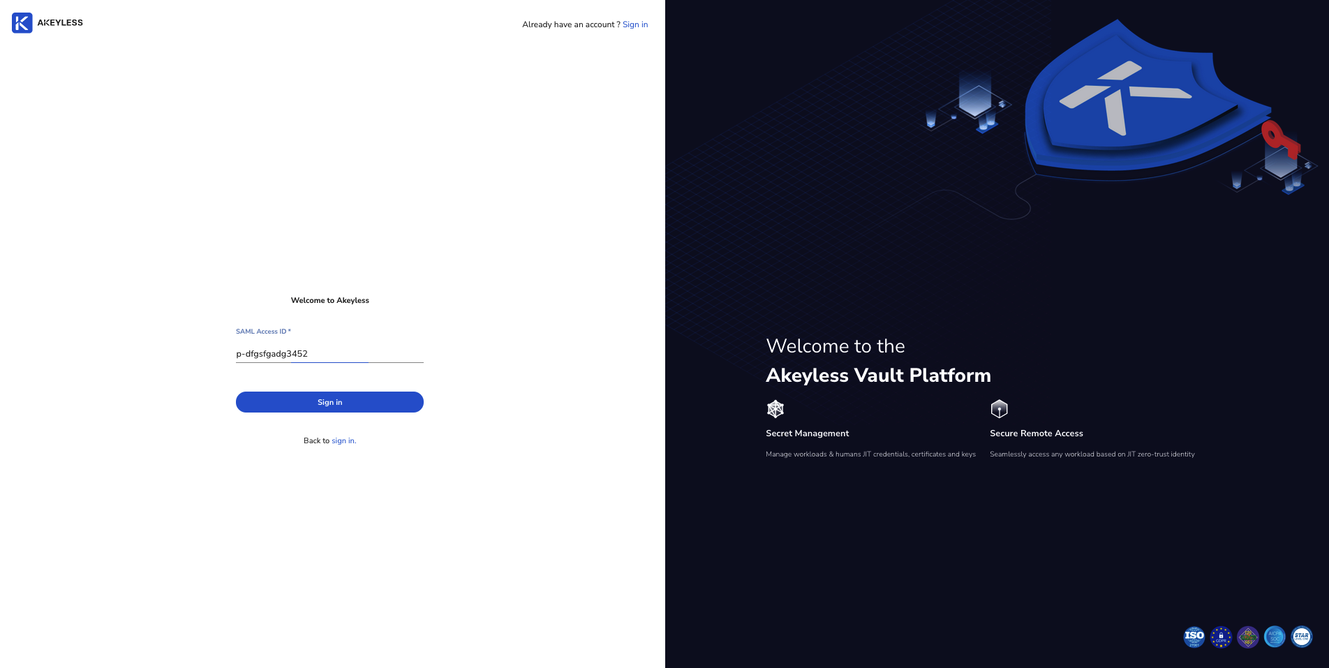Click the STAR certification badge
The height and width of the screenshot is (668, 1329).
1302,637
